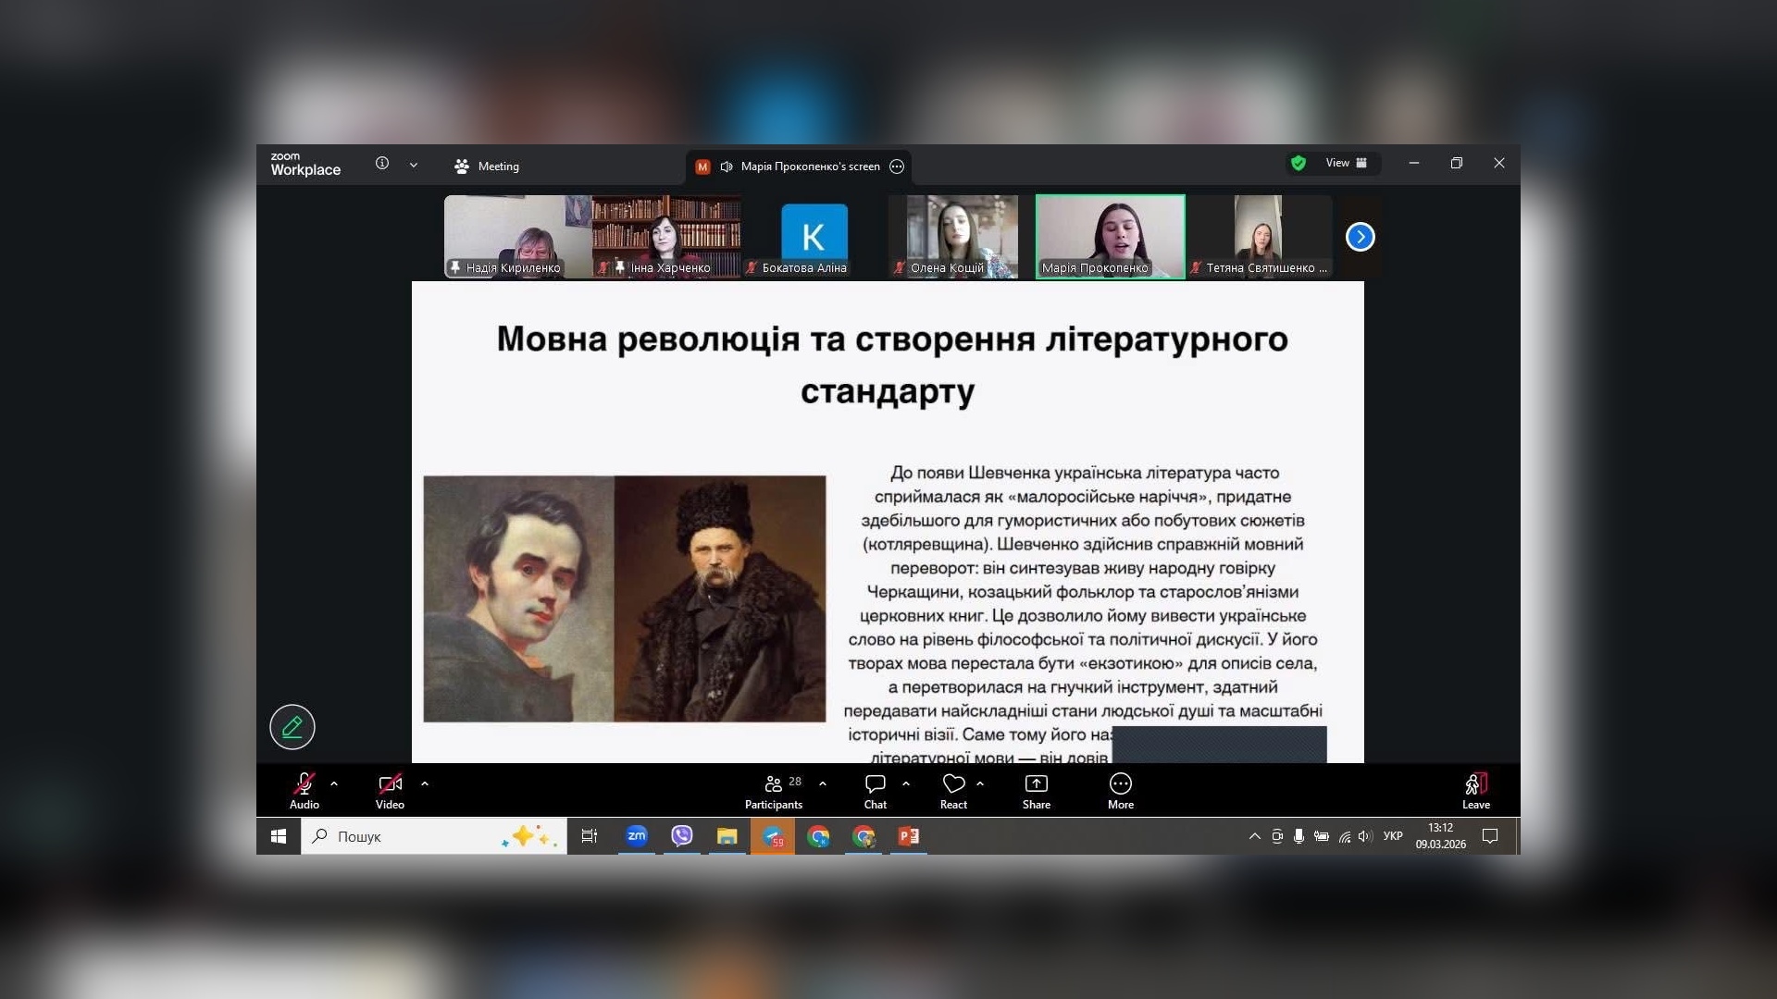The image size is (1777, 999).
Task: Open Viber from the Windows taskbar
Action: point(682,836)
